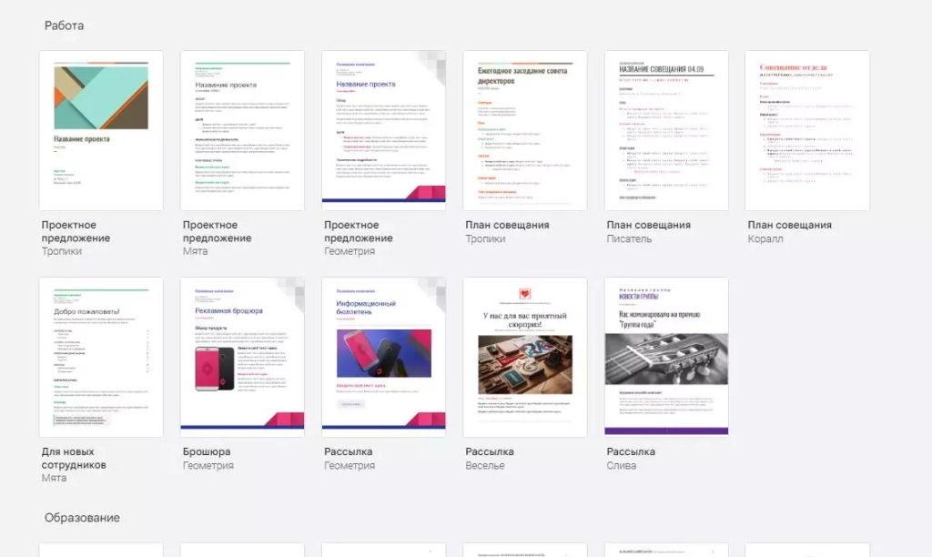This screenshot has height=557, width=932.
Task: Open the Проектное предложение Тропики template thumbnail
Action: pos(101,130)
